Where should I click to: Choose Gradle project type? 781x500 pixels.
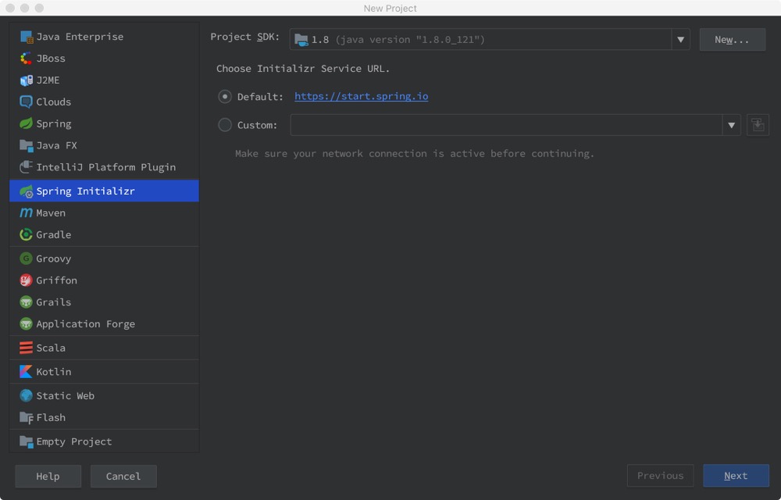(x=104, y=234)
